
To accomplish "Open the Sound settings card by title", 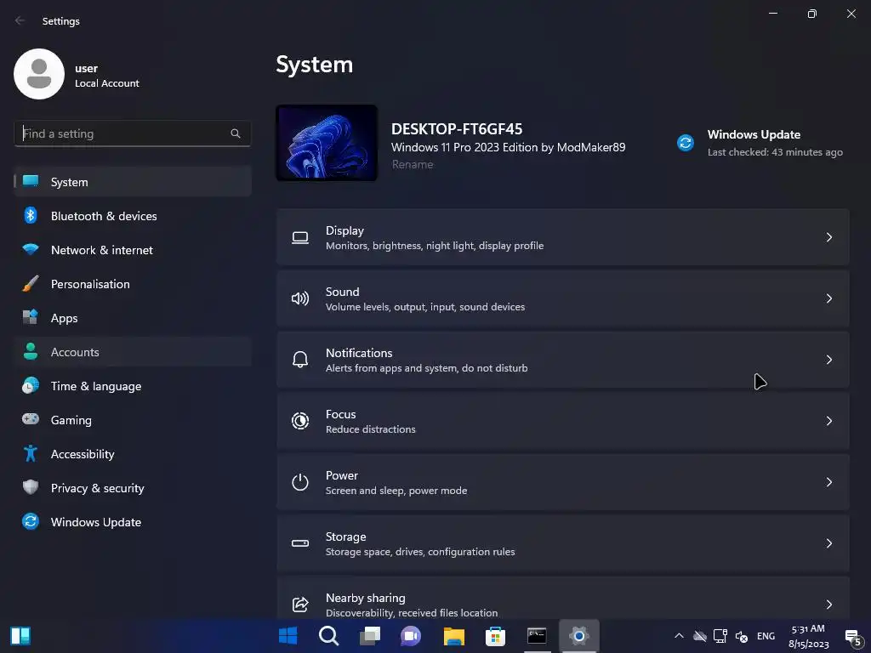I will click(342, 292).
